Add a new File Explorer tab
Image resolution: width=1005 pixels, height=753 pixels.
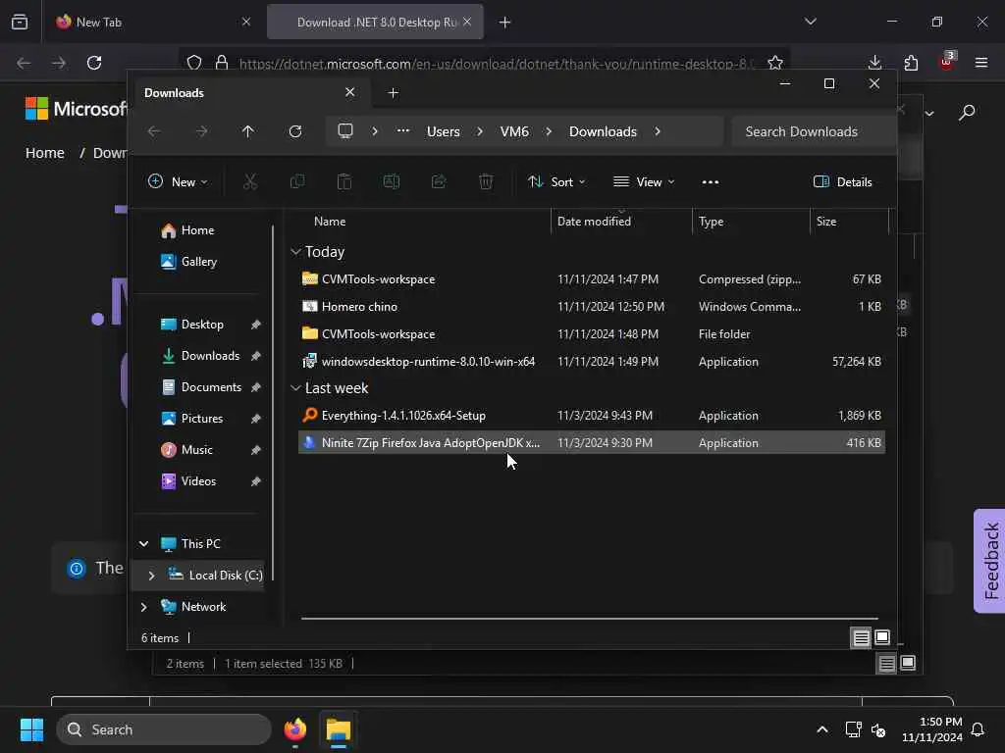393,93
